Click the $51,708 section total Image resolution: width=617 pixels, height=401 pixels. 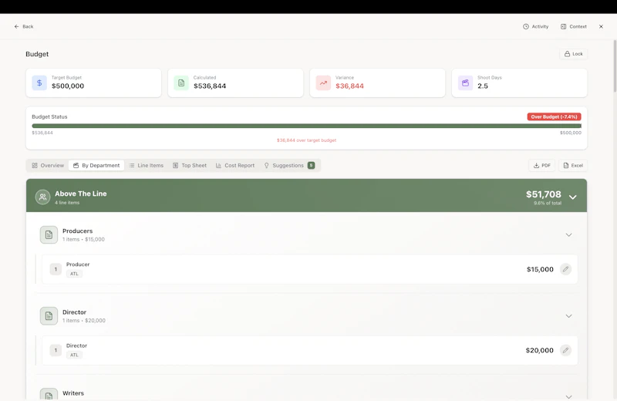(544, 194)
